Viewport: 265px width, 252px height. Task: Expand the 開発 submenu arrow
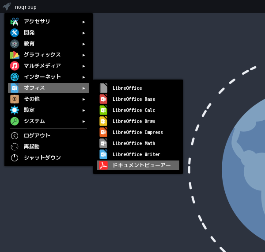[83, 33]
